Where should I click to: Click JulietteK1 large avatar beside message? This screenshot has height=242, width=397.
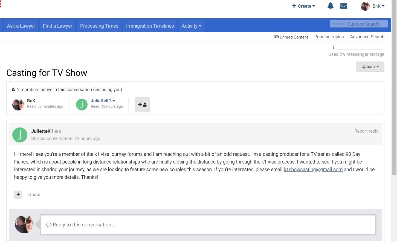pyautogui.click(x=20, y=135)
